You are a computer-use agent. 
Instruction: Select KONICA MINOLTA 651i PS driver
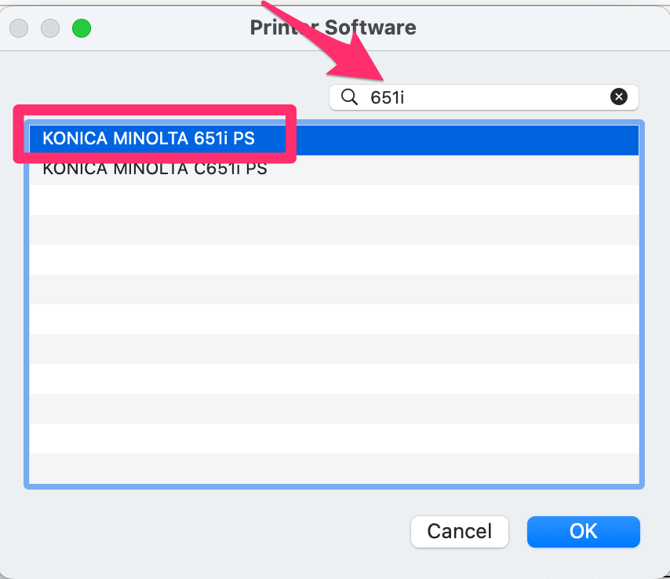[x=149, y=139]
